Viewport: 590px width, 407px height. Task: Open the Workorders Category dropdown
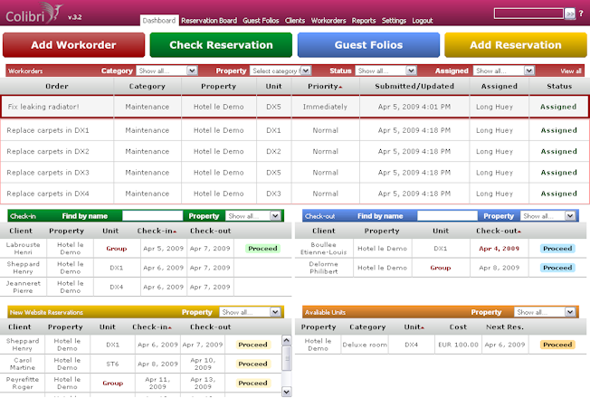[167, 71]
